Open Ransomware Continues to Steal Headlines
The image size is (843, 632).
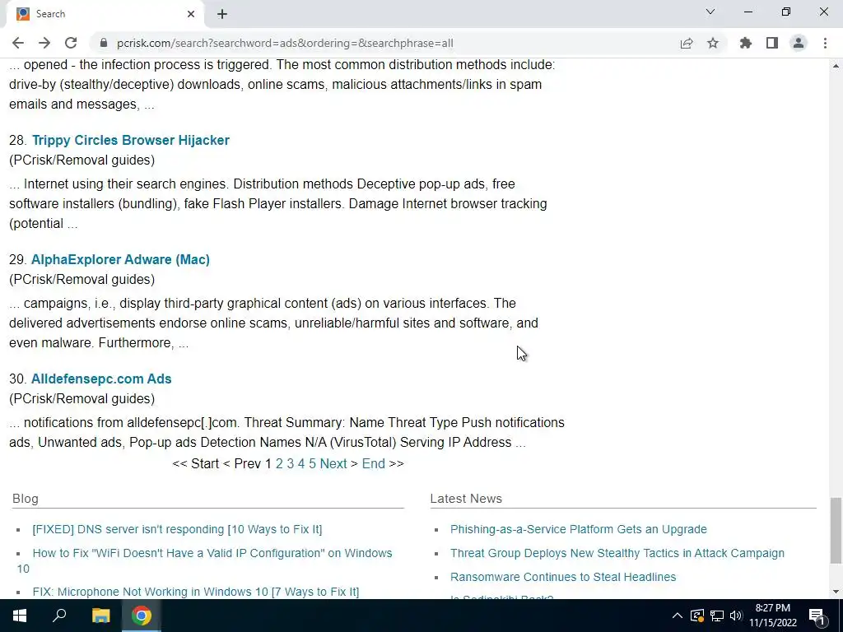(x=563, y=577)
